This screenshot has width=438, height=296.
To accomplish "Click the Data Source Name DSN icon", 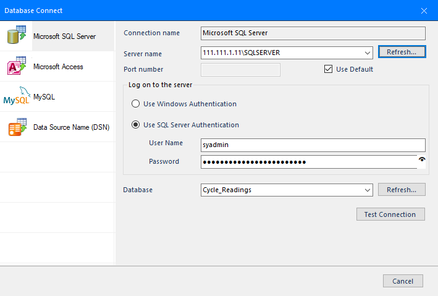I will click(x=17, y=127).
